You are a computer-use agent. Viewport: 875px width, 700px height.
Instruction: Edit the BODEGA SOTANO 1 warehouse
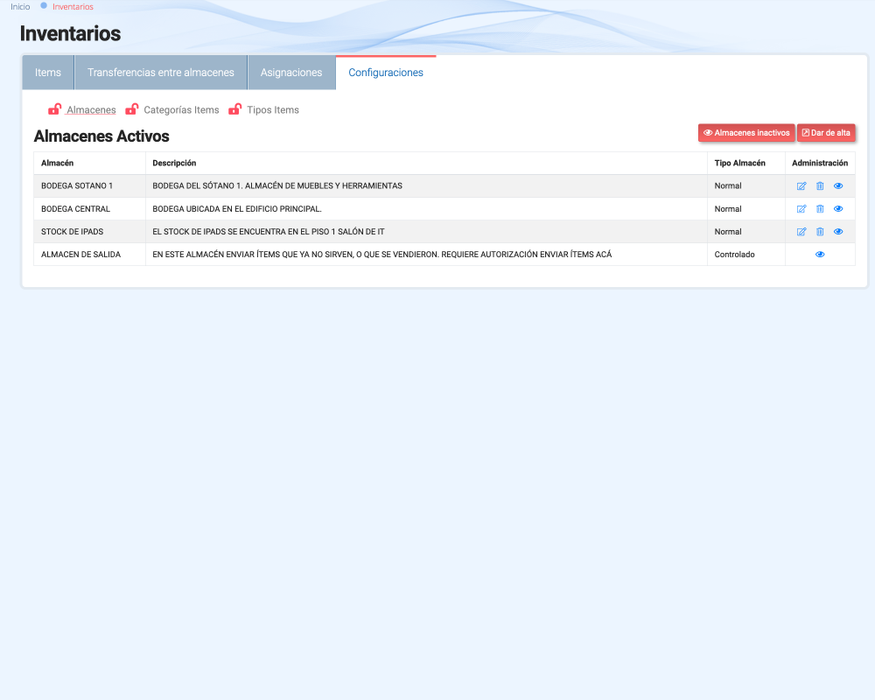click(x=801, y=185)
